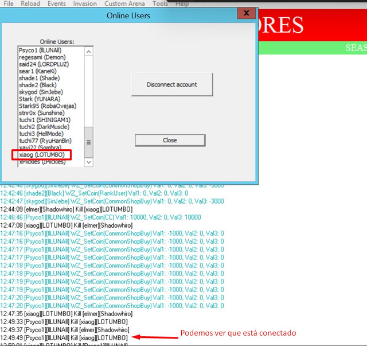Select Stark95 (RobaOvejas) user entry

(x=48, y=106)
